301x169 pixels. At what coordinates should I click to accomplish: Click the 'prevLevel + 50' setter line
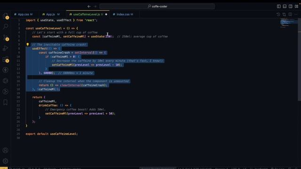point(80,114)
